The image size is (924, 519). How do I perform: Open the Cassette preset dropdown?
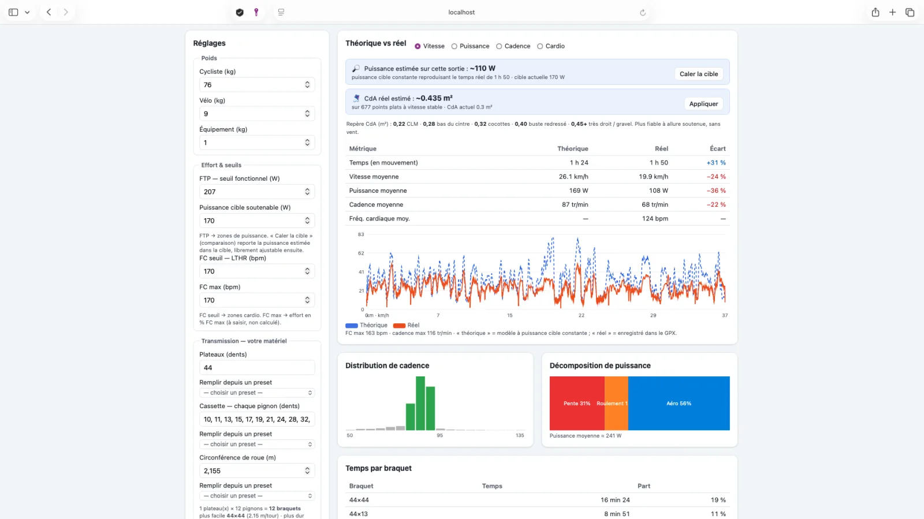(257, 445)
